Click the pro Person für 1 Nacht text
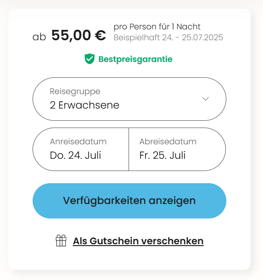Image resolution: width=263 pixels, height=280 pixels. coord(157,27)
